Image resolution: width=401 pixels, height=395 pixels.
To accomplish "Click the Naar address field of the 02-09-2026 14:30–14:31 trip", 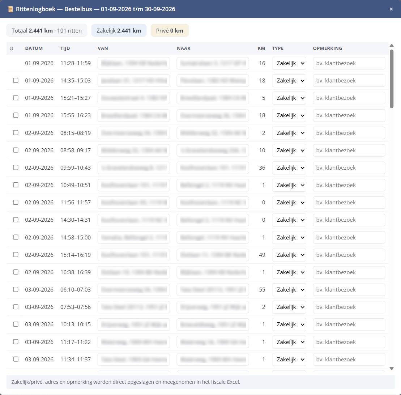I will click(x=213, y=220).
